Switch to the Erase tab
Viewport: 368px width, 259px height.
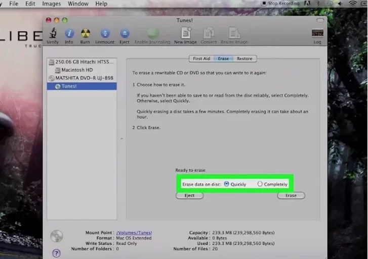[x=223, y=59]
